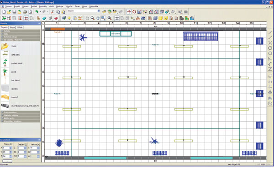The height and width of the screenshot is (169, 274).
Task: Toggle the red grid snap button
Action: coord(26,18)
